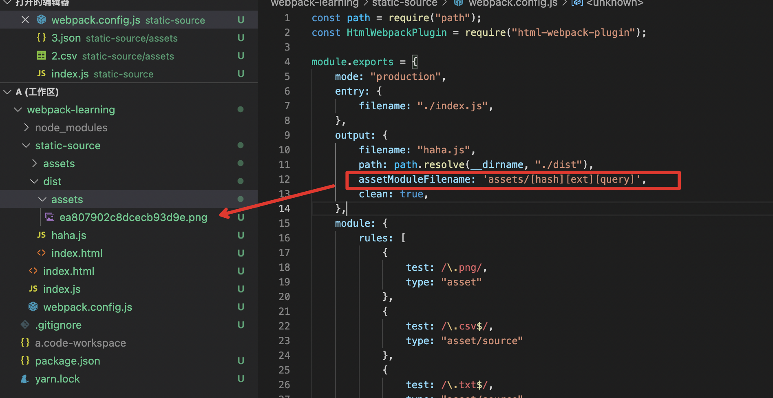Click the HTML icon of dist index.html
The height and width of the screenshot is (398, 773).
tap(41, 253)
